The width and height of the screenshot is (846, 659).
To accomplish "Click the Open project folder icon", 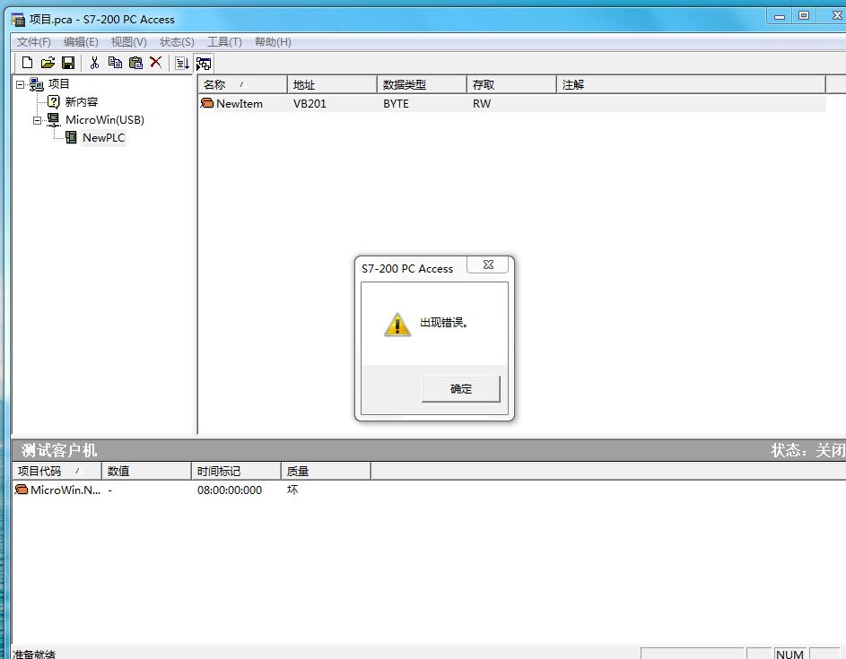I will point(48,63).
